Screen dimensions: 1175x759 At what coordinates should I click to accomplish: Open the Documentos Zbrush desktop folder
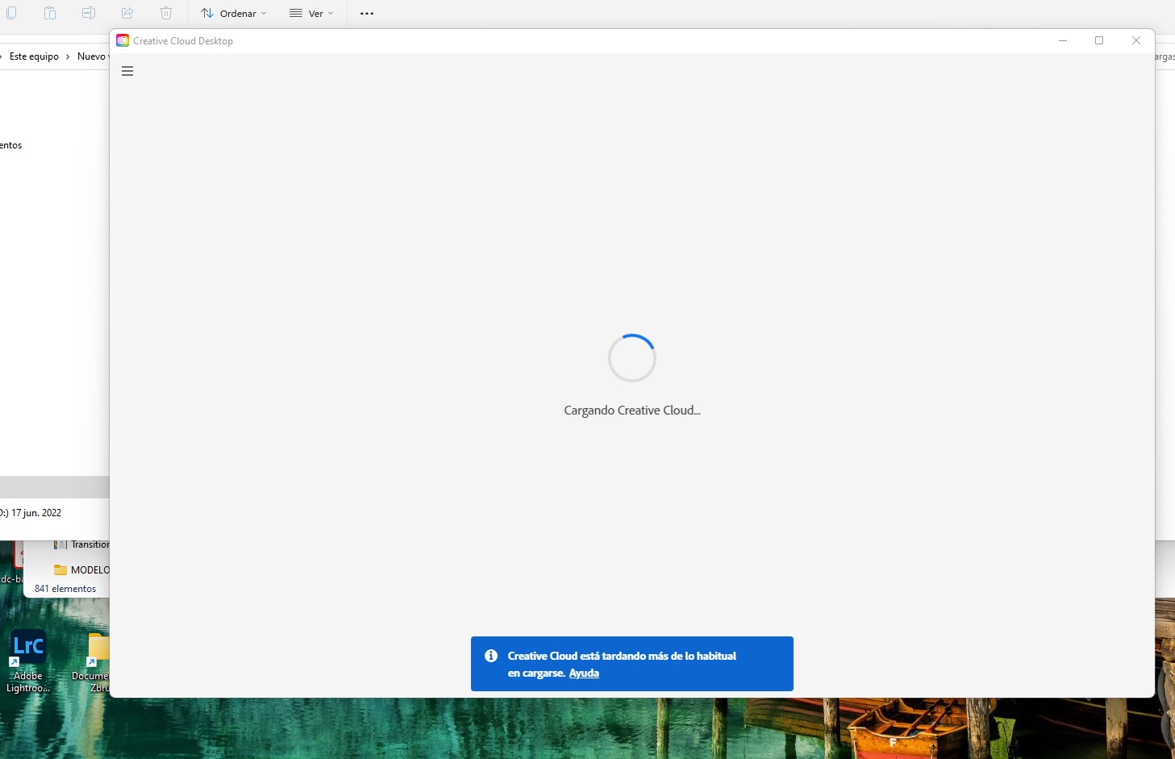pos(97,645)
